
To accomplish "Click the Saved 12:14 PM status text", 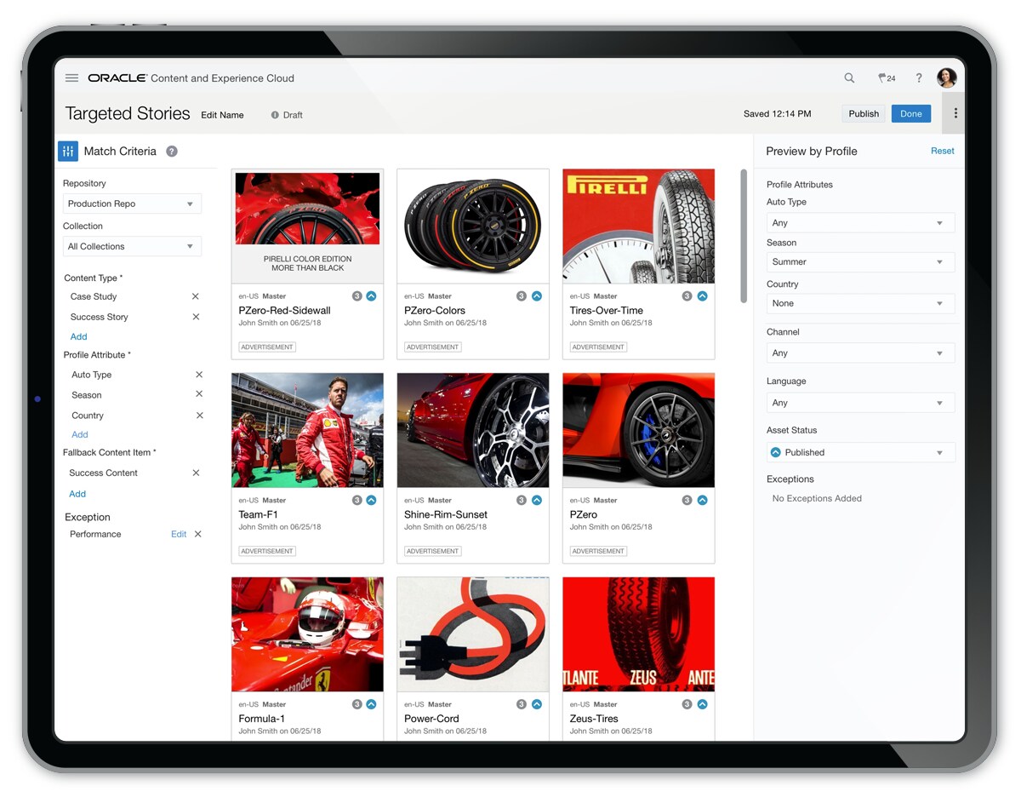I will click(777, 113).
